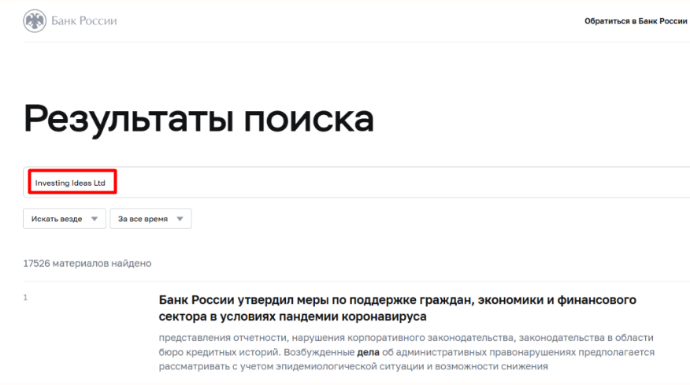Focus the search field with Investing Ideas Ltd

(357, 182)
